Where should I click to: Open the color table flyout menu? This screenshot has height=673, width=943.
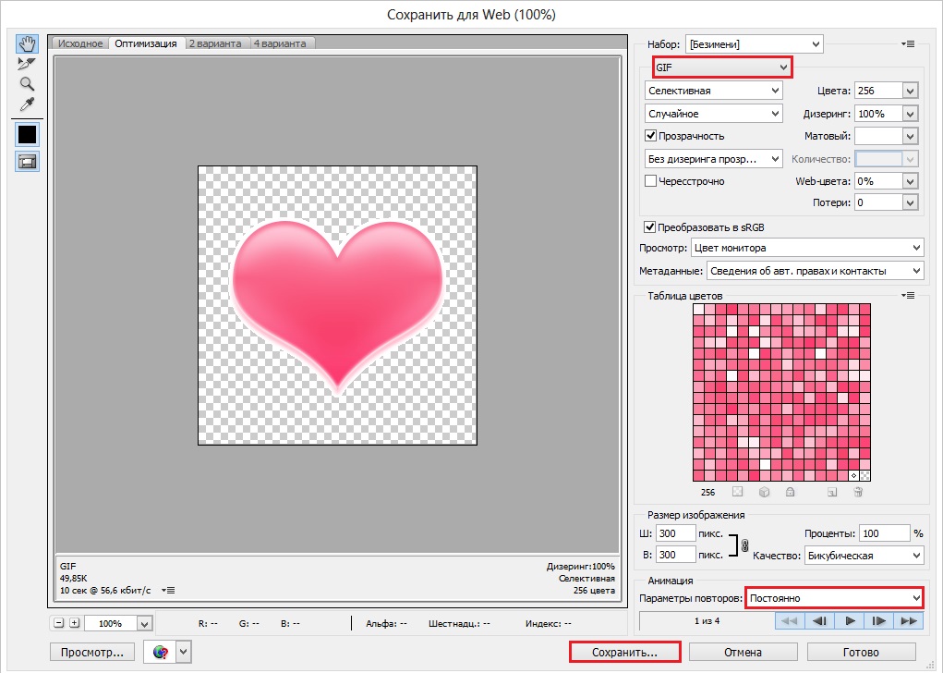[908, 296]
